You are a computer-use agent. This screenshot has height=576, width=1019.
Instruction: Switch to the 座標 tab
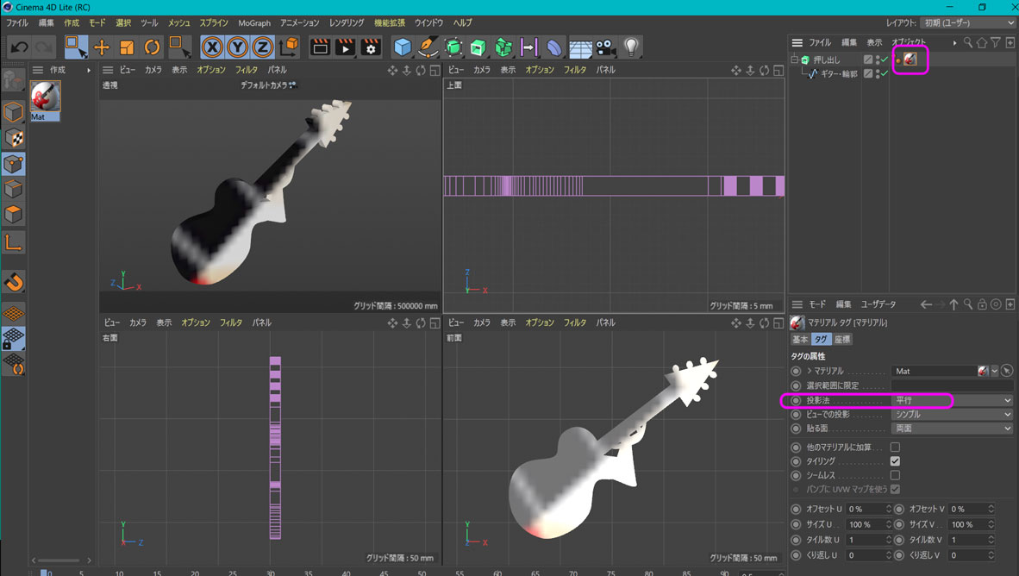click(842, 340)
